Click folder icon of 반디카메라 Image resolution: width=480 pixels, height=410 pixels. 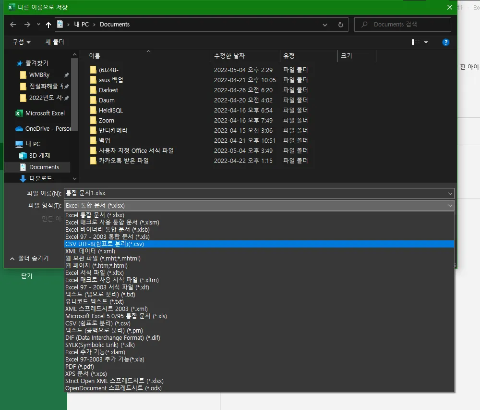(x=93, y=131)
